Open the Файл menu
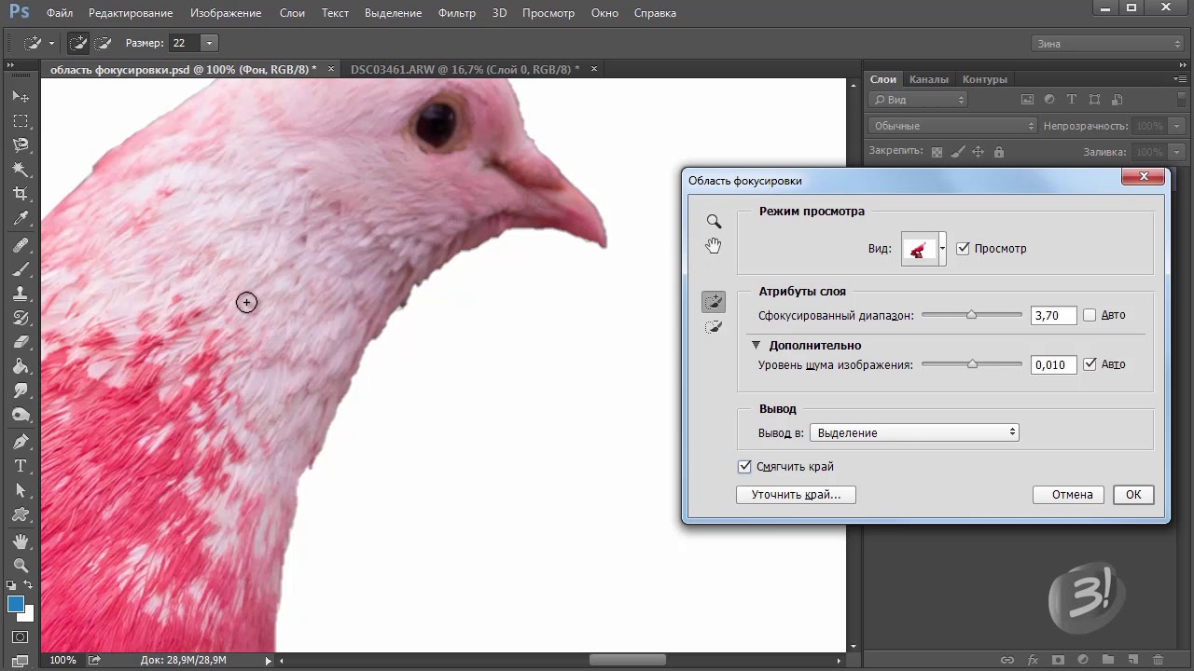1194x671 pixels. pyautogui.click(x=60, y=13)
